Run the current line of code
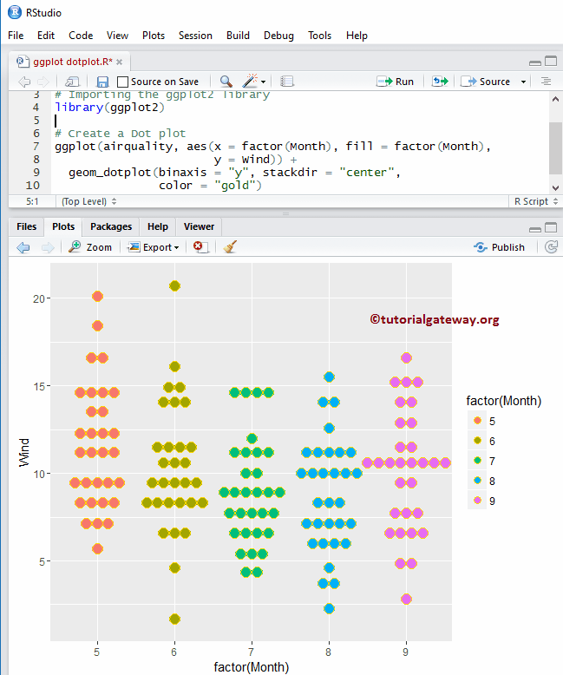This screenshot has width=563, height=675. (x=395, y=82)
